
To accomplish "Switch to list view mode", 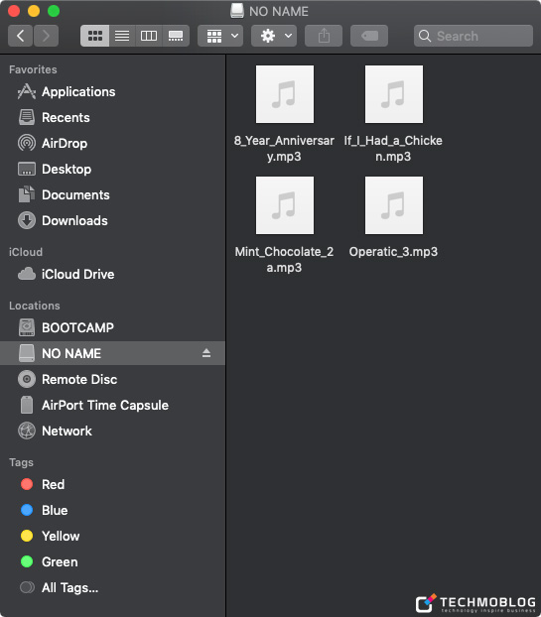I will coord(122,36).
